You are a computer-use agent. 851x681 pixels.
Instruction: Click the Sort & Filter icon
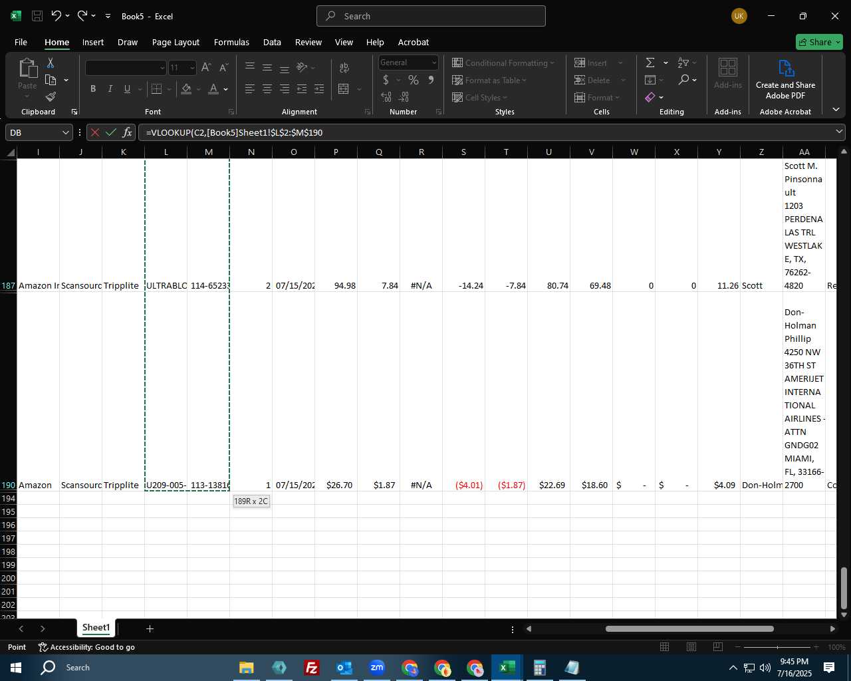pyautogui.click(x=683, y=63)
